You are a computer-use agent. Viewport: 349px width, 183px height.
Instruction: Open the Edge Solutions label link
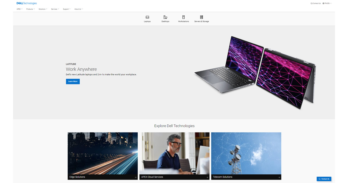[77, 177]
